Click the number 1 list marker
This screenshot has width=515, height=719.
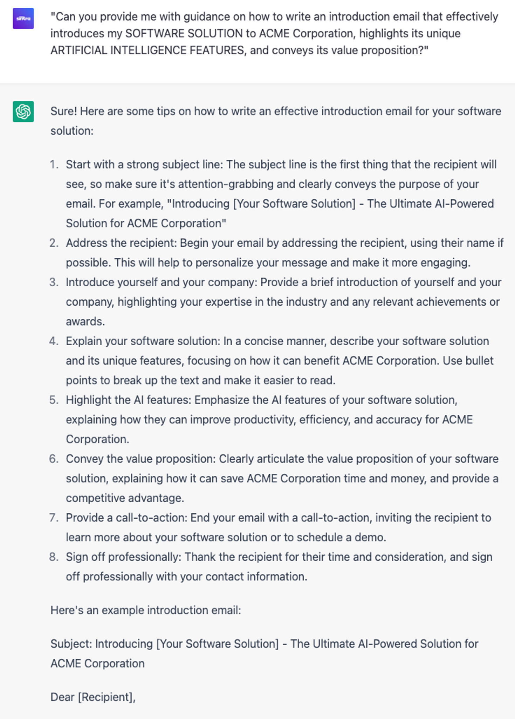[x=54, y=164]
